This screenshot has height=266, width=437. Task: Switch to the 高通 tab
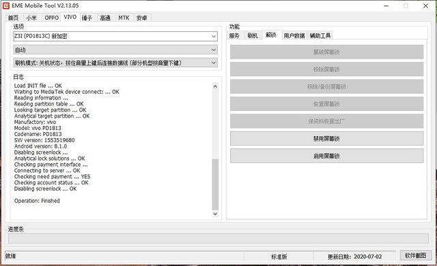coord(105,18)
